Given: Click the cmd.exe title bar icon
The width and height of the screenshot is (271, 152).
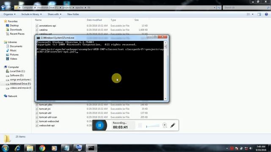Looking at the screenshot, I should pos(38,38).
